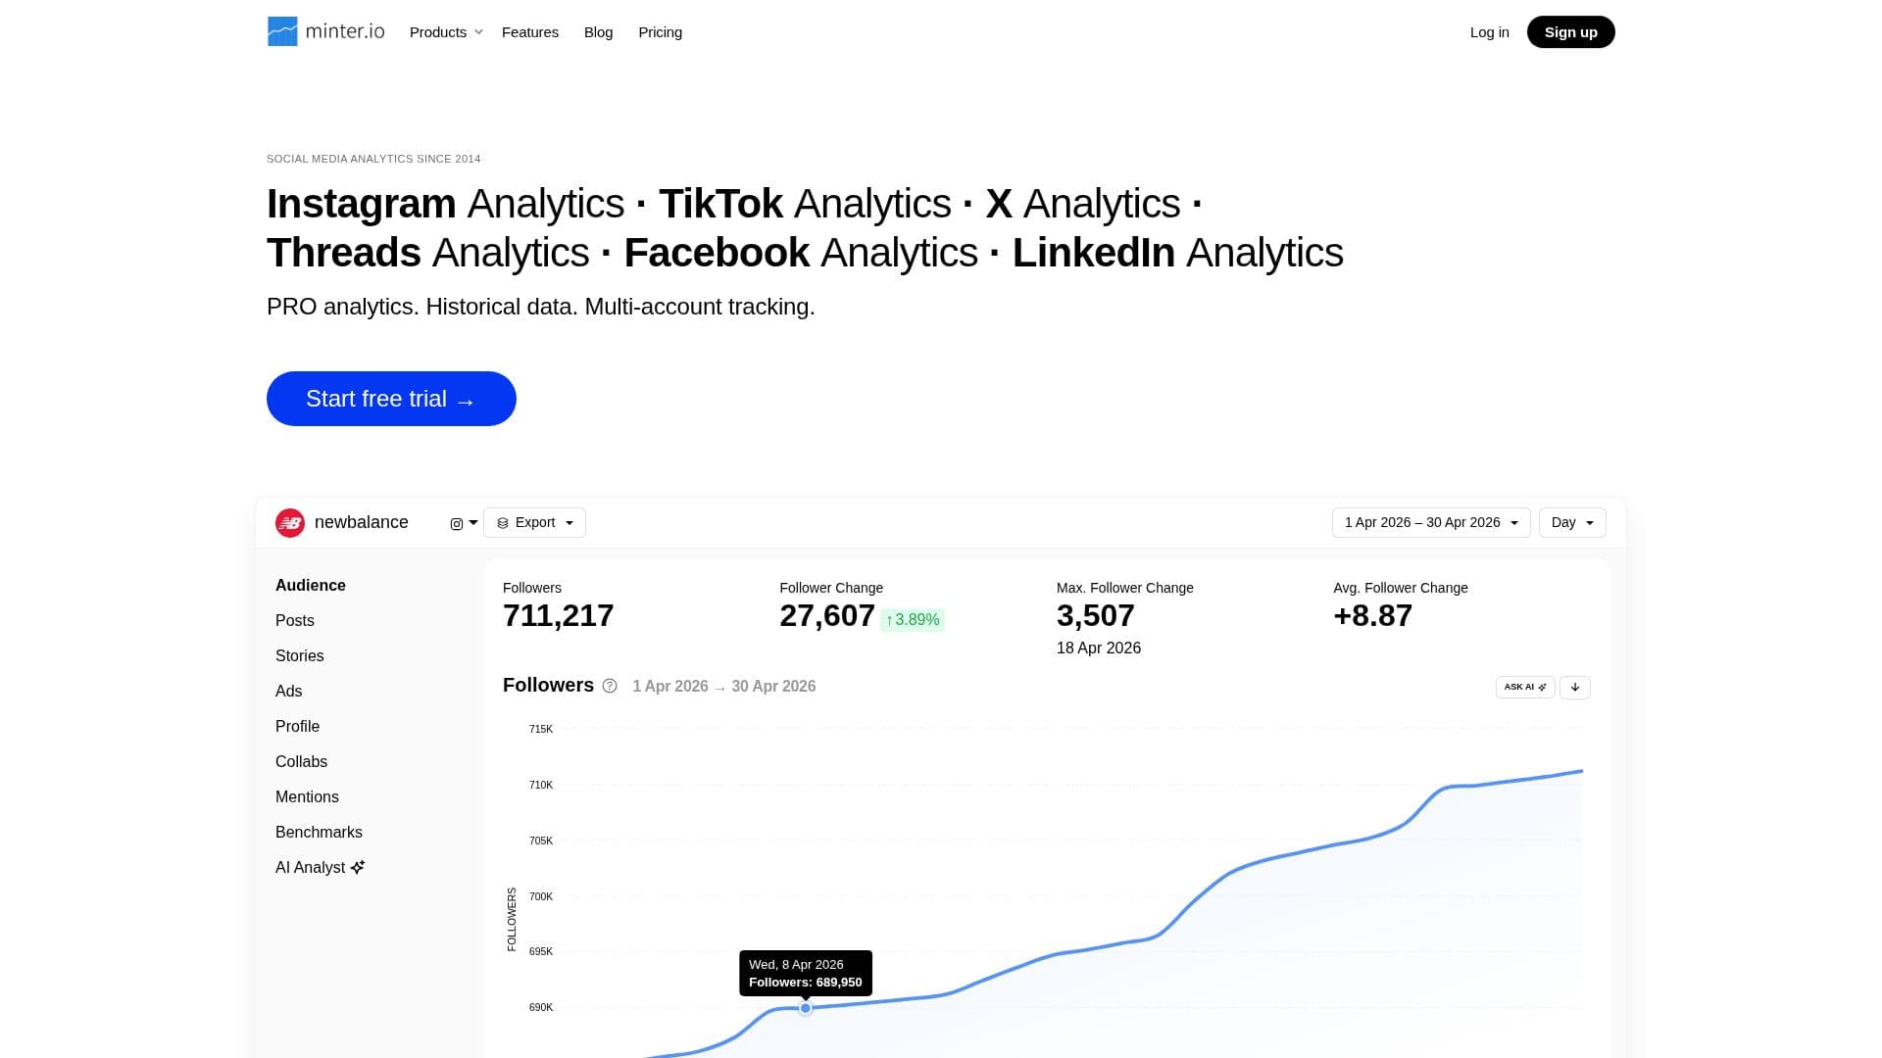Open the Mentions section
Image resolution: width=1882 pixels, height=1058 pixels.
(308, 797)
